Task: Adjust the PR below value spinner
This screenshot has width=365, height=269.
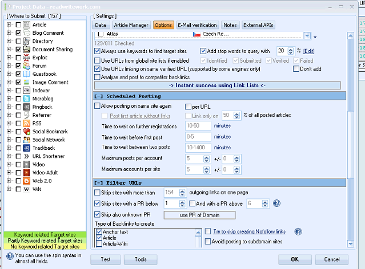Action: point(182,203)
